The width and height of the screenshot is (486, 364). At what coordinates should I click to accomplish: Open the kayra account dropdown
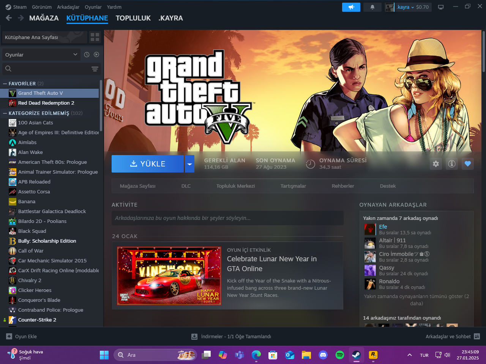pyautogui.click(x=408, y=7)
